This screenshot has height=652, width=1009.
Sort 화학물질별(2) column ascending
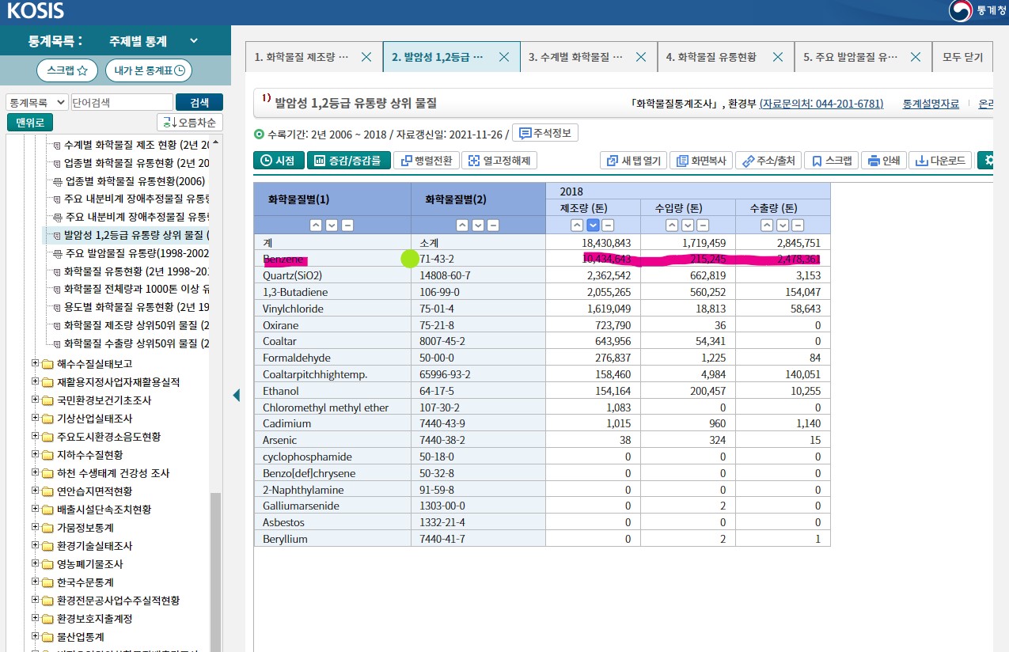(463, 225)
